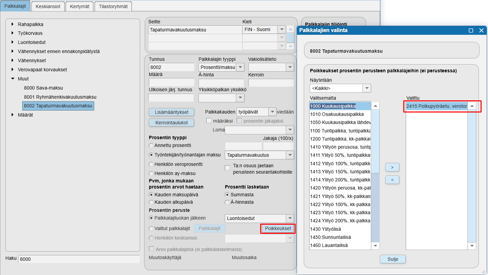Select 1460 Lauantailisä in the list
The image size is (488, 275).
(340, 245)
